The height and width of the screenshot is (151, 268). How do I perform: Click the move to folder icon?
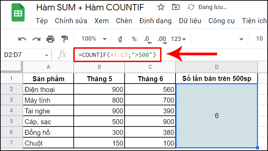point(175,7)
